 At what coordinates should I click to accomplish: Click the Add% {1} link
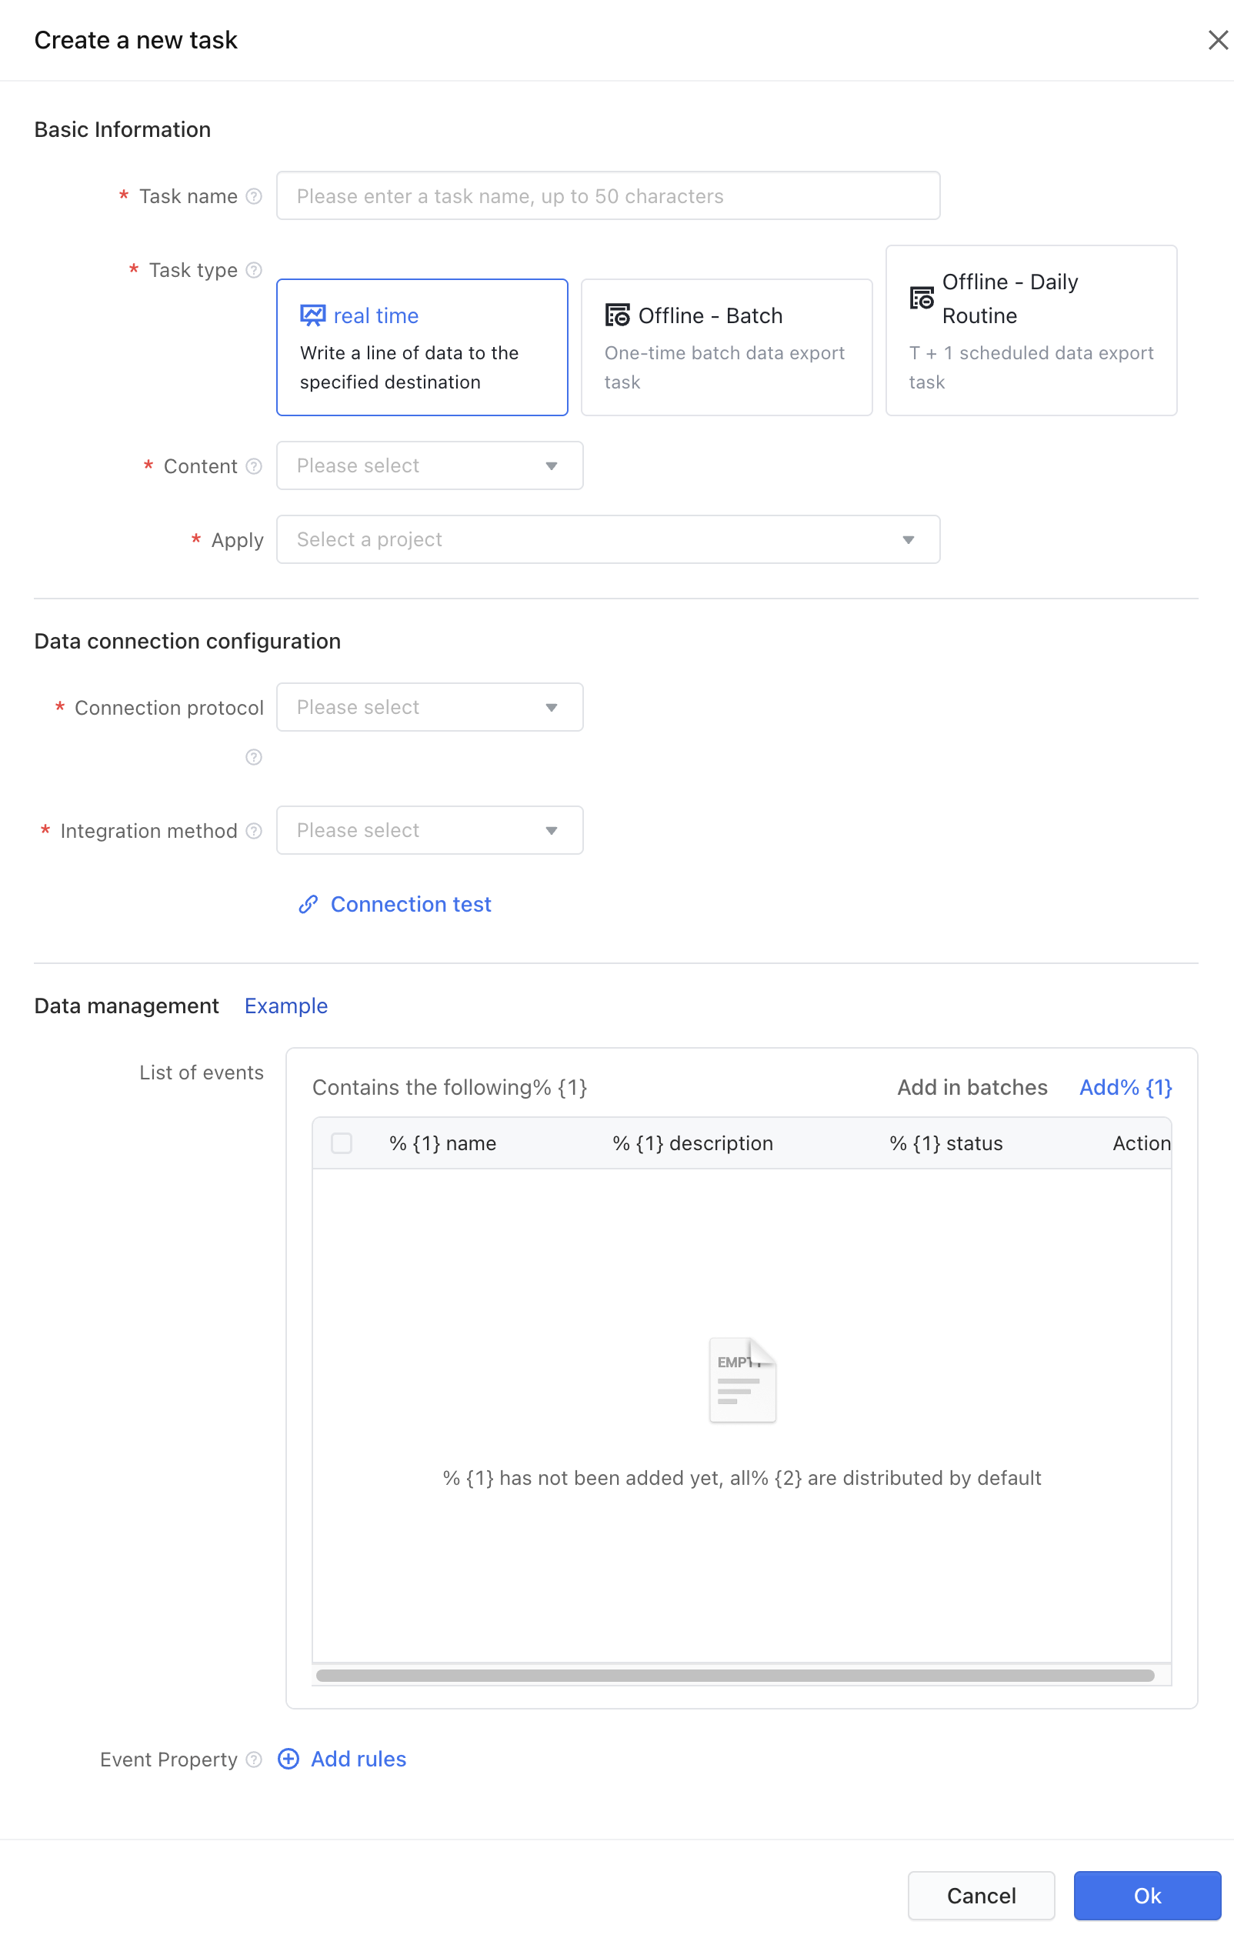(1126, 1087)
